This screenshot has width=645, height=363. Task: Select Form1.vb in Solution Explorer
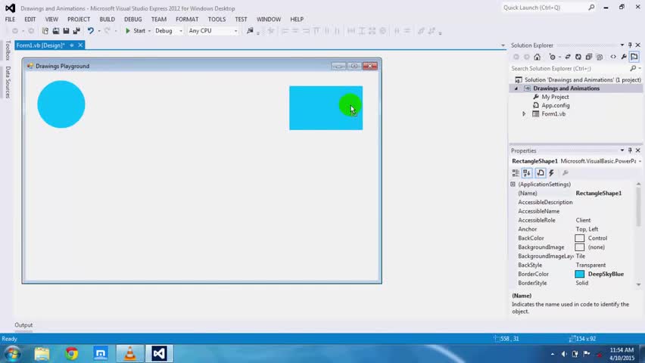pyautogui.click(x=553, y=114)
